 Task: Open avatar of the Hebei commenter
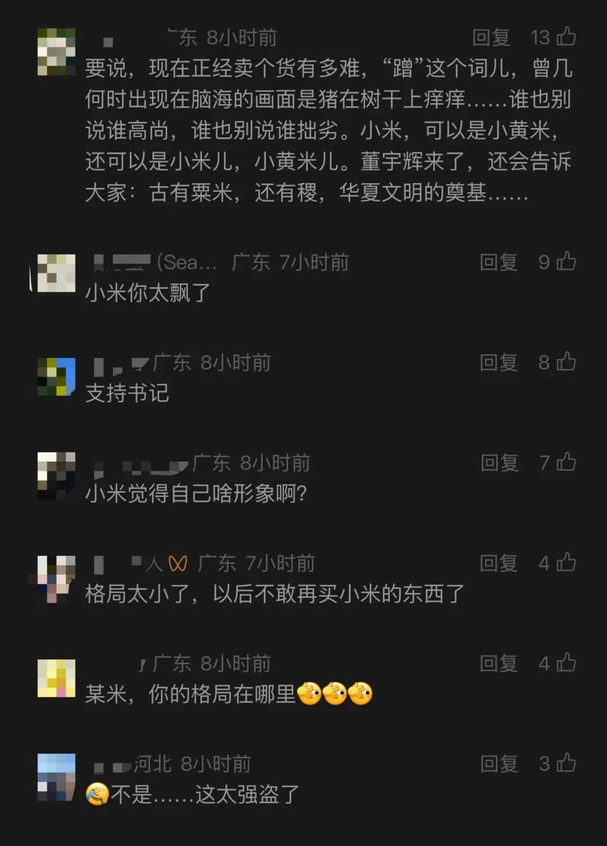click(56, 777)
